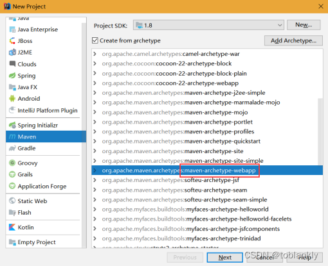
Task: Click the Spring leaf icon
Action: (x=12, y=76)
